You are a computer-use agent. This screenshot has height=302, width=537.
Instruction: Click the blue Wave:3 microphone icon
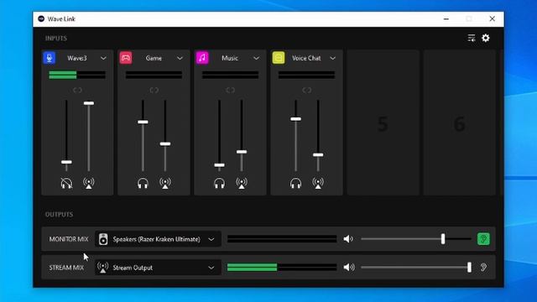tap(50, 58)
